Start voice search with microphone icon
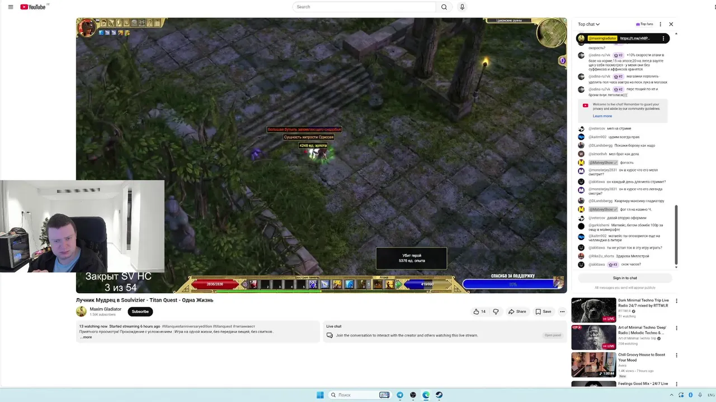The height and width of the screenshot is (402, 716). click(462, 7)
